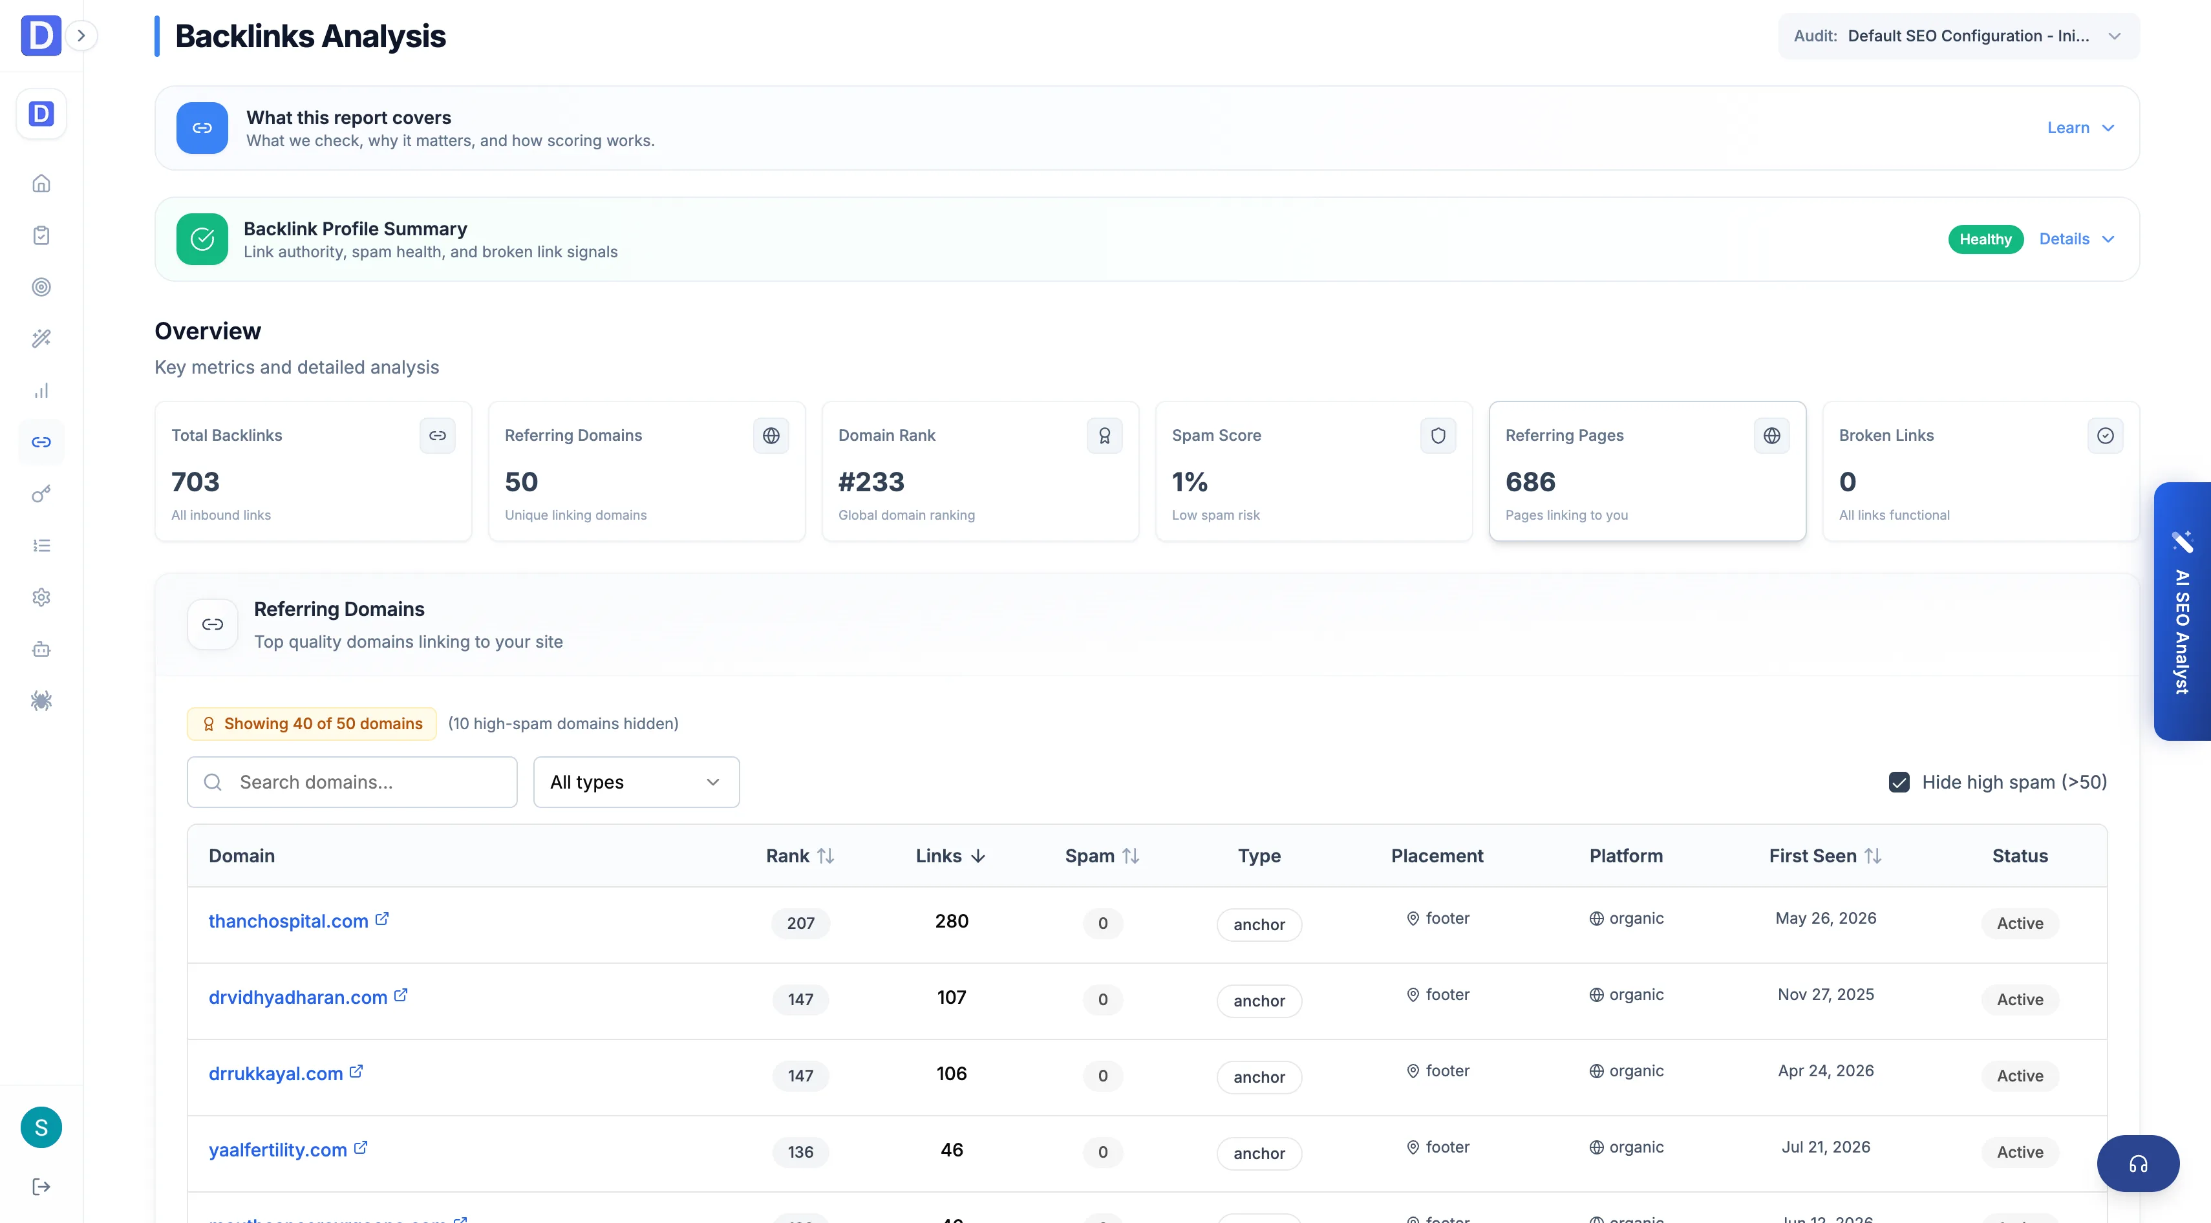The image size is (2211, 1223).
Task: Open the magic wand sidebar icon
Action: point(41,338)
